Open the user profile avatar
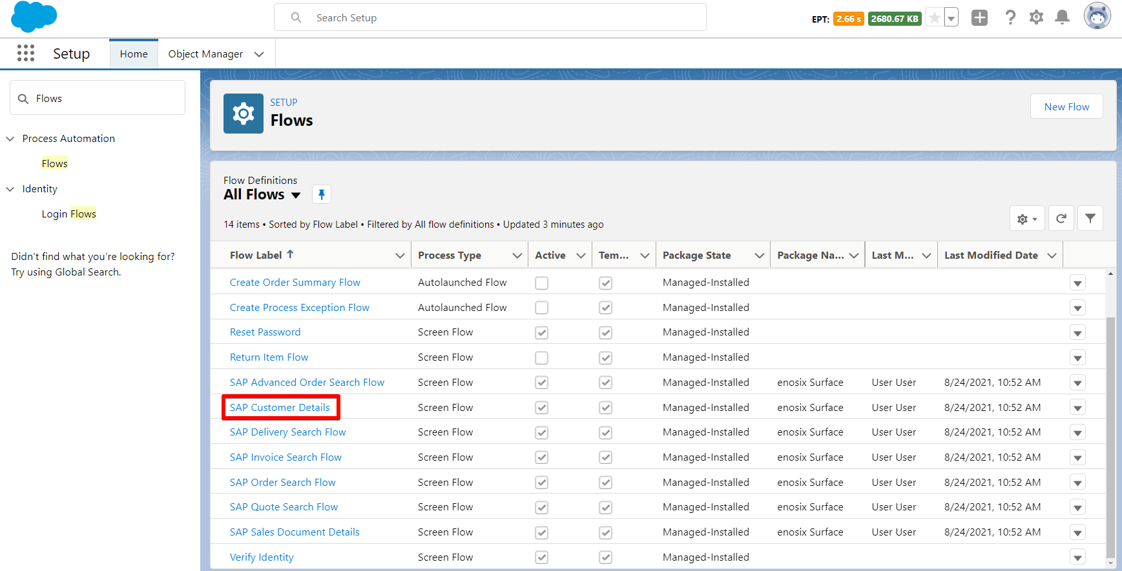The image size is (1122, 571). (x=1097, y=16)
